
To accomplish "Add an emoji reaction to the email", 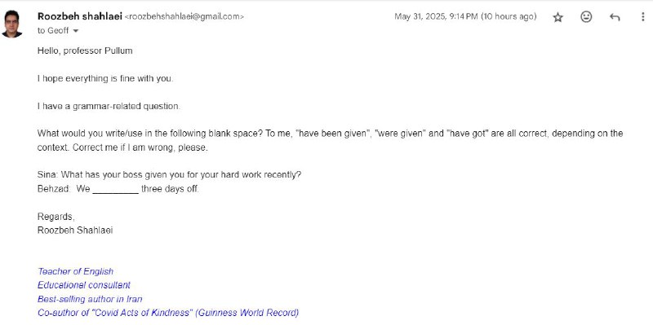I will coord(586,16).
